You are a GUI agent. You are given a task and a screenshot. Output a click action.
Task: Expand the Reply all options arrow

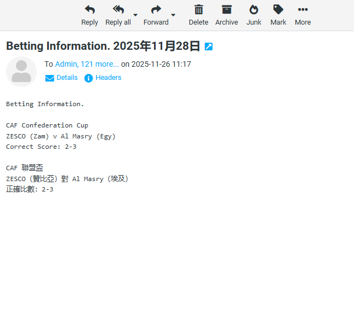click(x=135, y=15)
